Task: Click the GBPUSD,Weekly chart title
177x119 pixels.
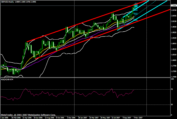Action: tap(7, 2)
